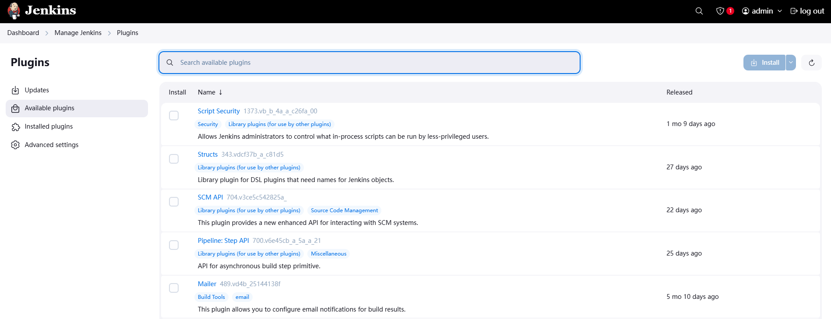This screenshot has width=831, height=319.
Task: Tick the Pipeline: Step API checkbox
Action: [174, 245]
